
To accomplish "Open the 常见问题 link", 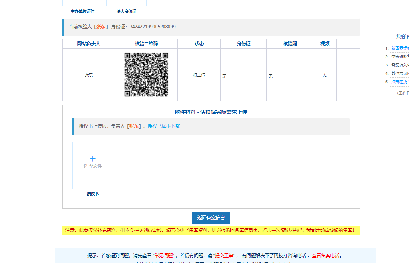I will [164, 255].
